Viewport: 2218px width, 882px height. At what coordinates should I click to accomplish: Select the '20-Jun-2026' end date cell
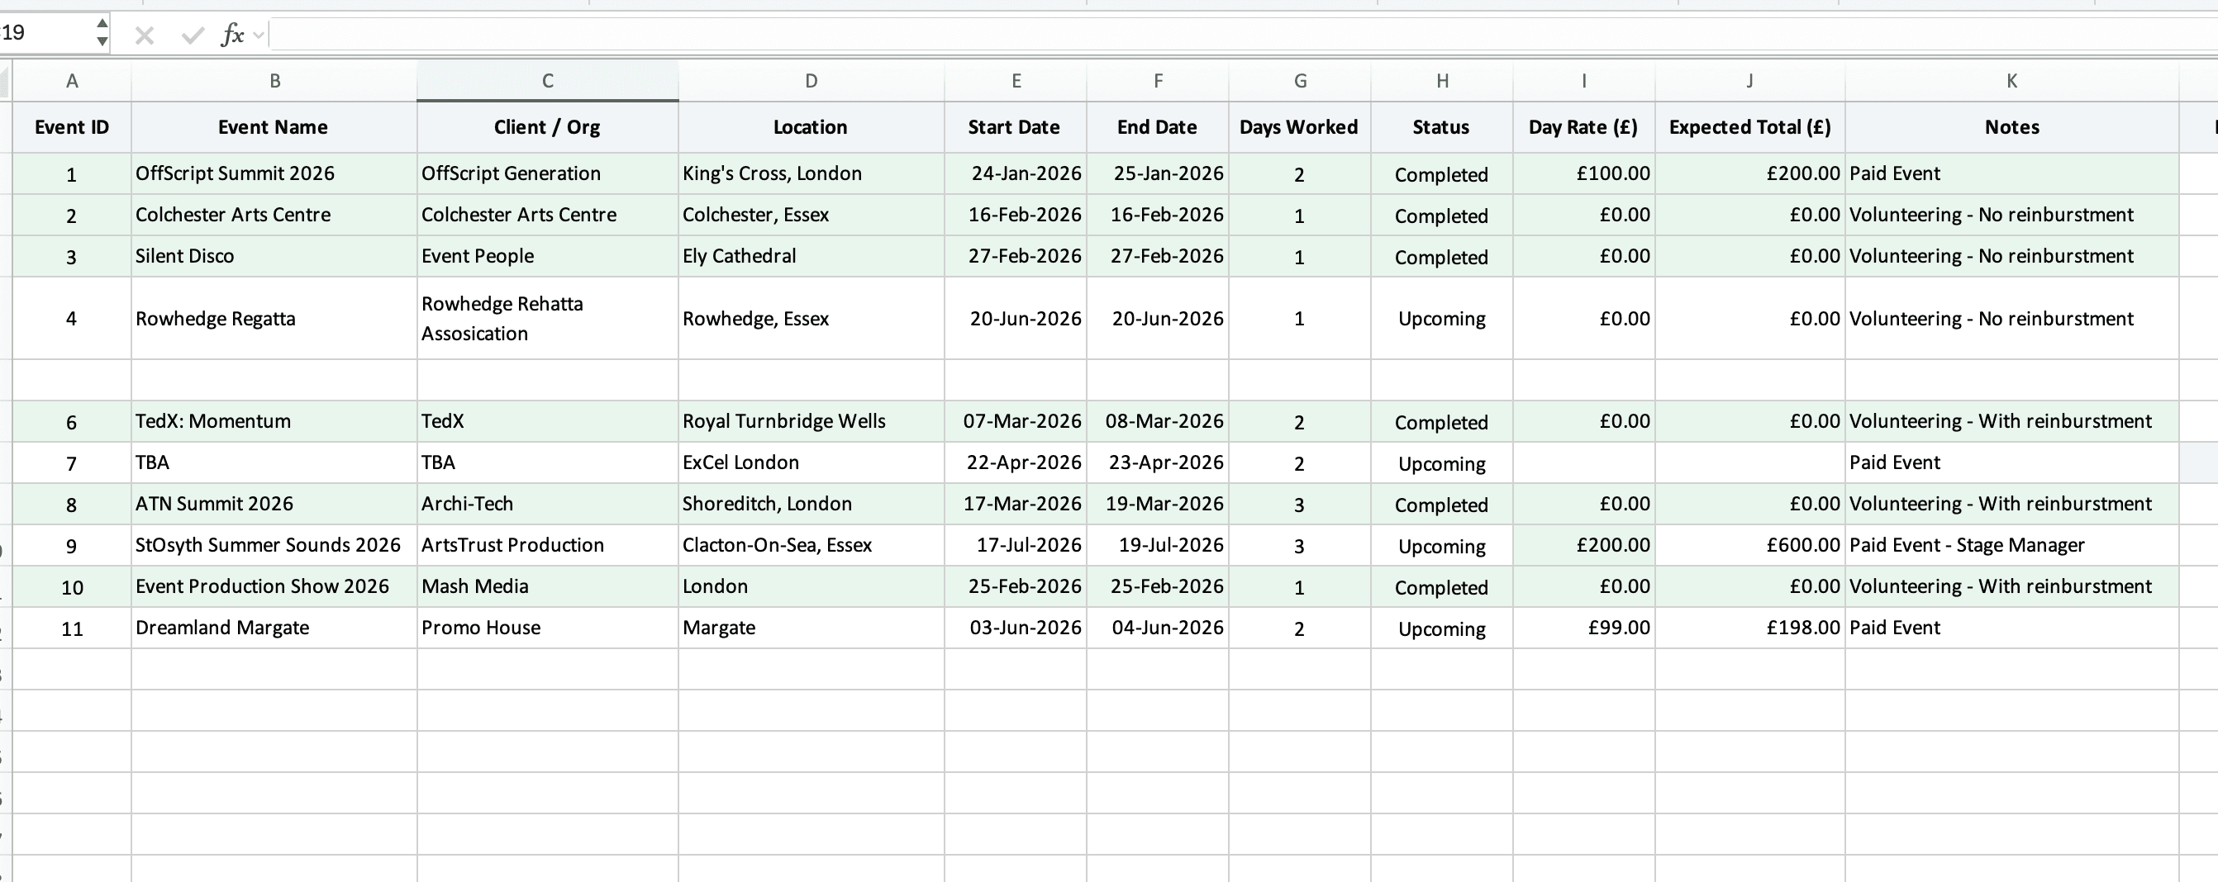(x=1158, y=319)
